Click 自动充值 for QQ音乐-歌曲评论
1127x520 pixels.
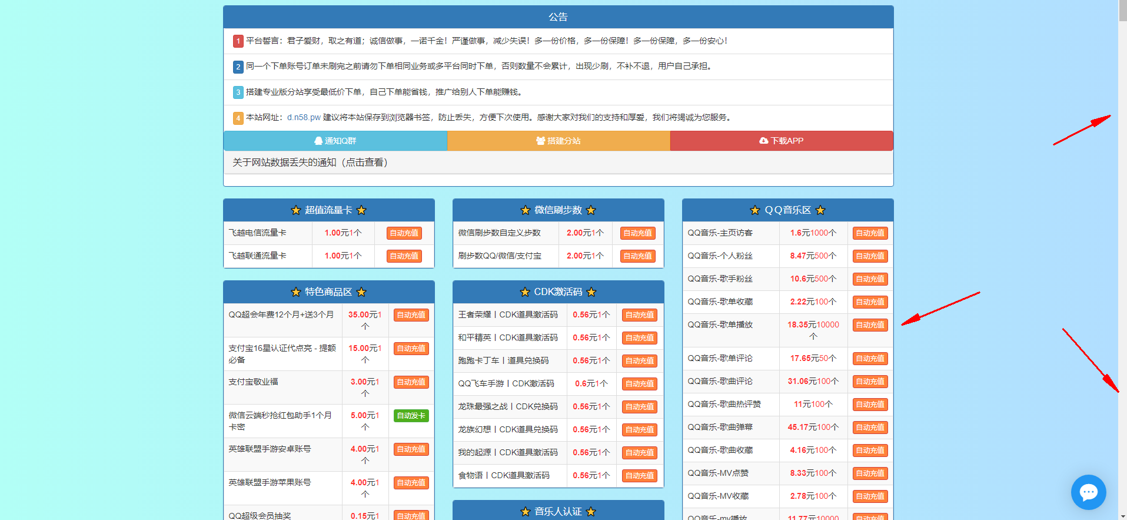(870, 382)
